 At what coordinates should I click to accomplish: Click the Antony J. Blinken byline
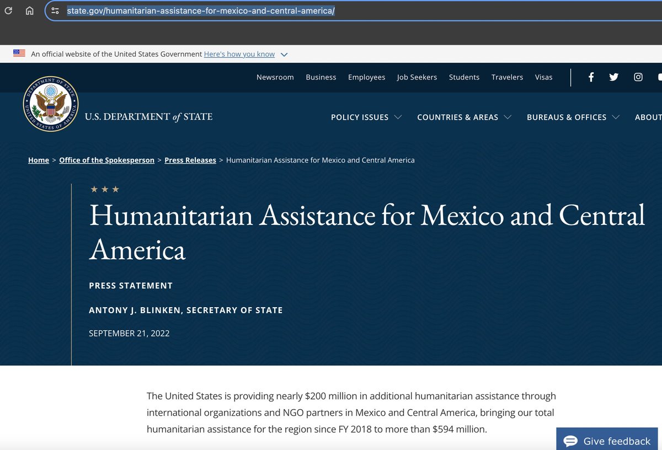point(186,310)
